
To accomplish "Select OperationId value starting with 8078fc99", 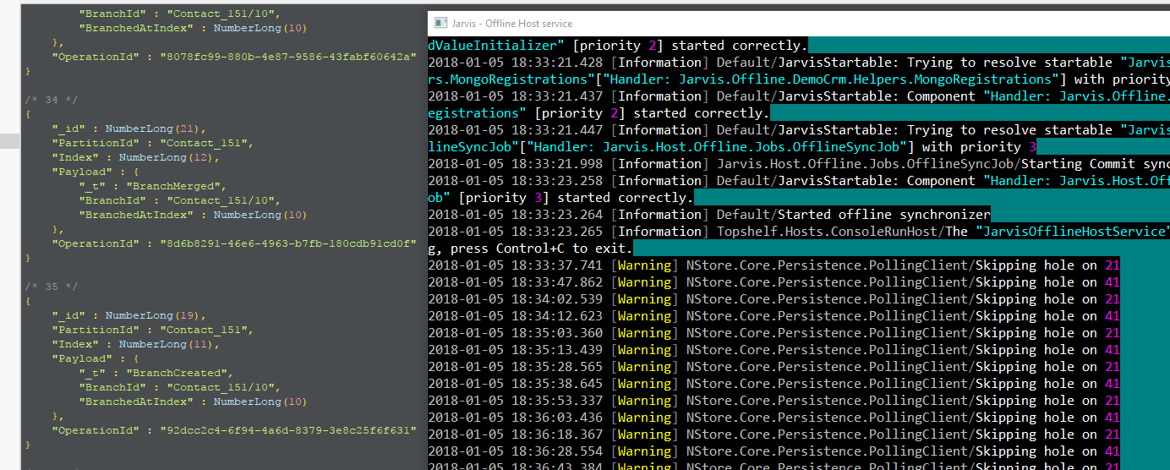I will click(x=289, y=57).
